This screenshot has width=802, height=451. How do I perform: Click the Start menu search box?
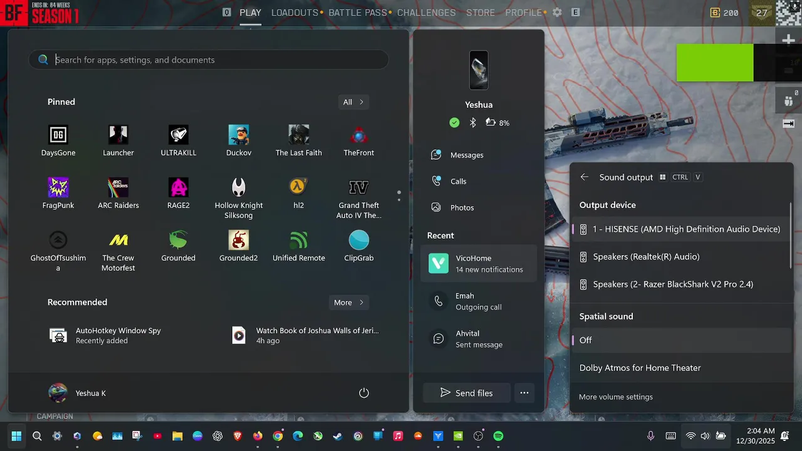pos(209,60)
